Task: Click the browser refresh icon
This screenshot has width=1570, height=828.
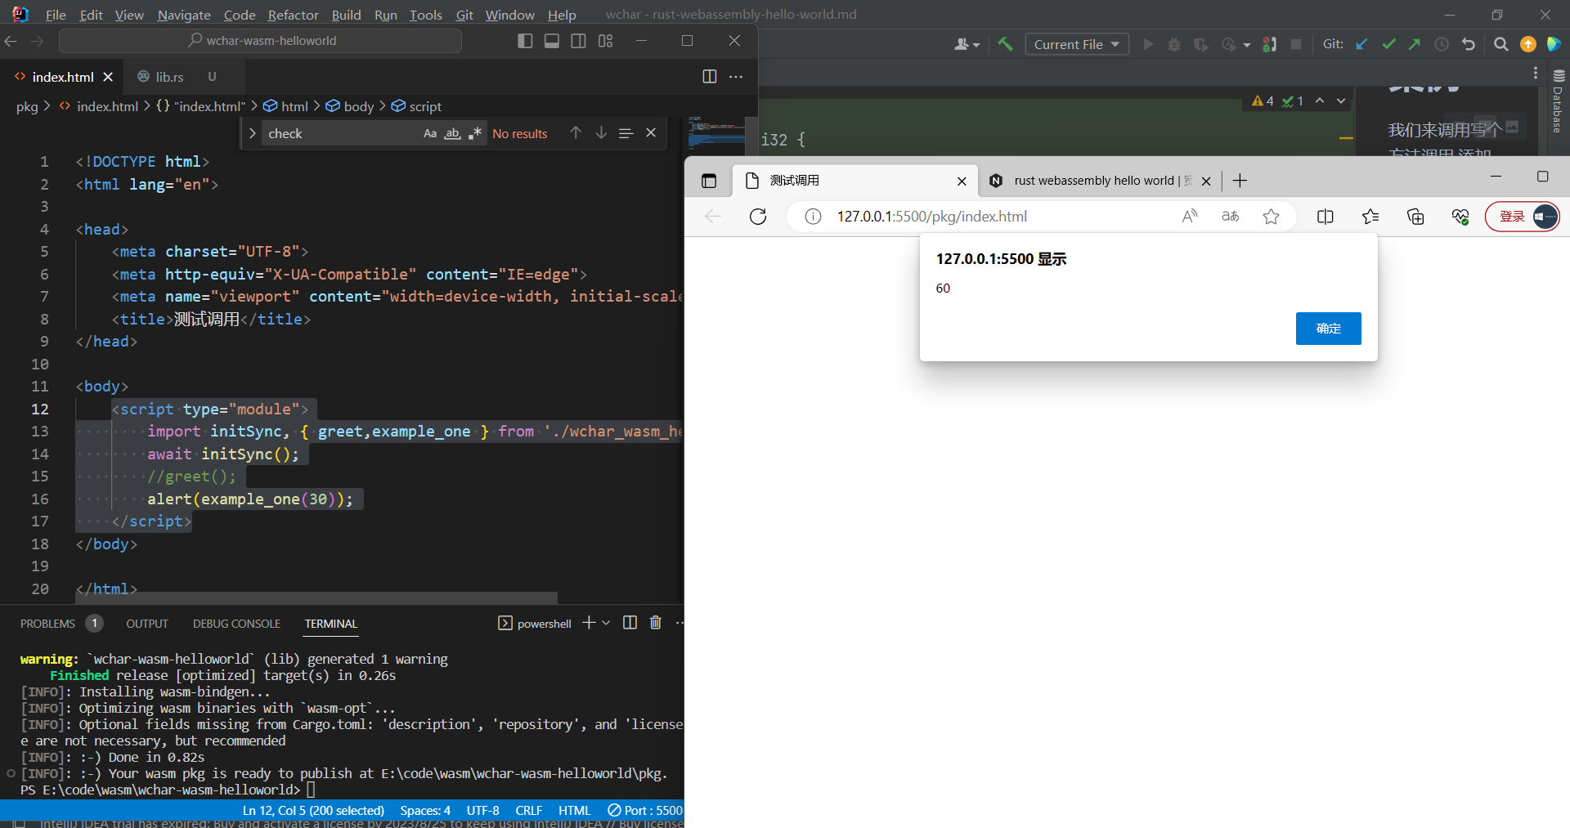Action: point(758,217)
